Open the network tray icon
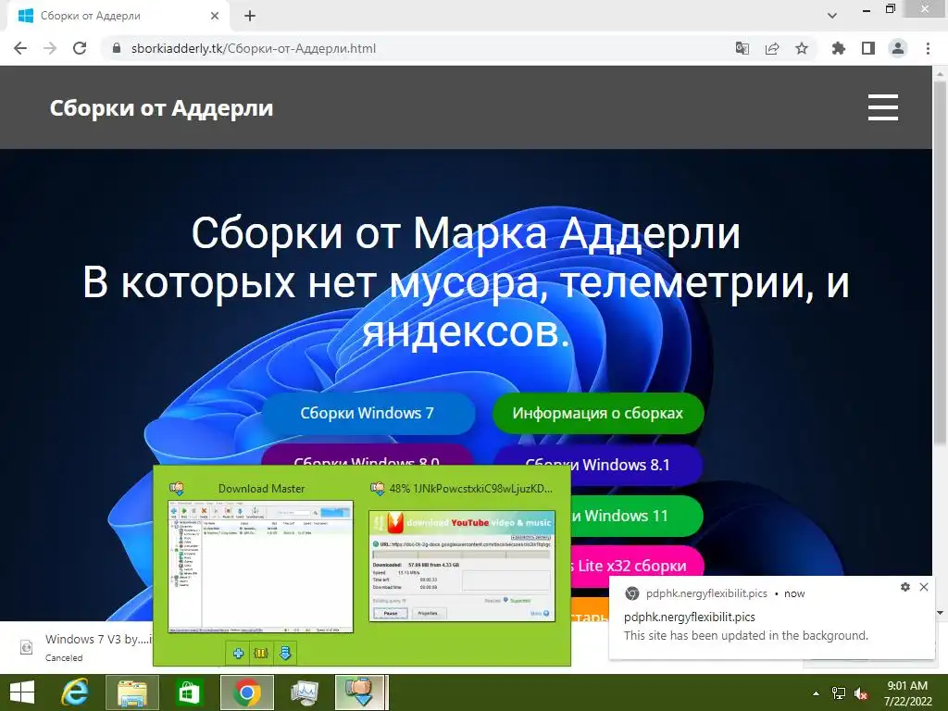The width and height of the screenshot is (948, 711). point(839,692)
